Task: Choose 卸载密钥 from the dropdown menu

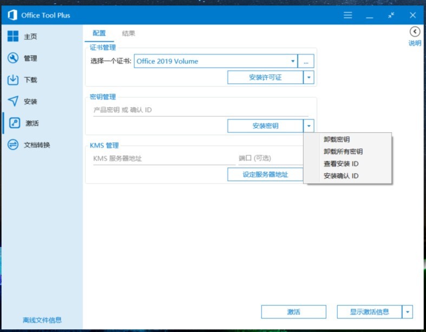Action: click(337, 140)
